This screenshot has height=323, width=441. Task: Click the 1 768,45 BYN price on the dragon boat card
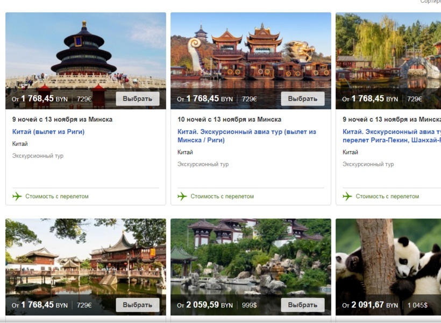point(210,99)
